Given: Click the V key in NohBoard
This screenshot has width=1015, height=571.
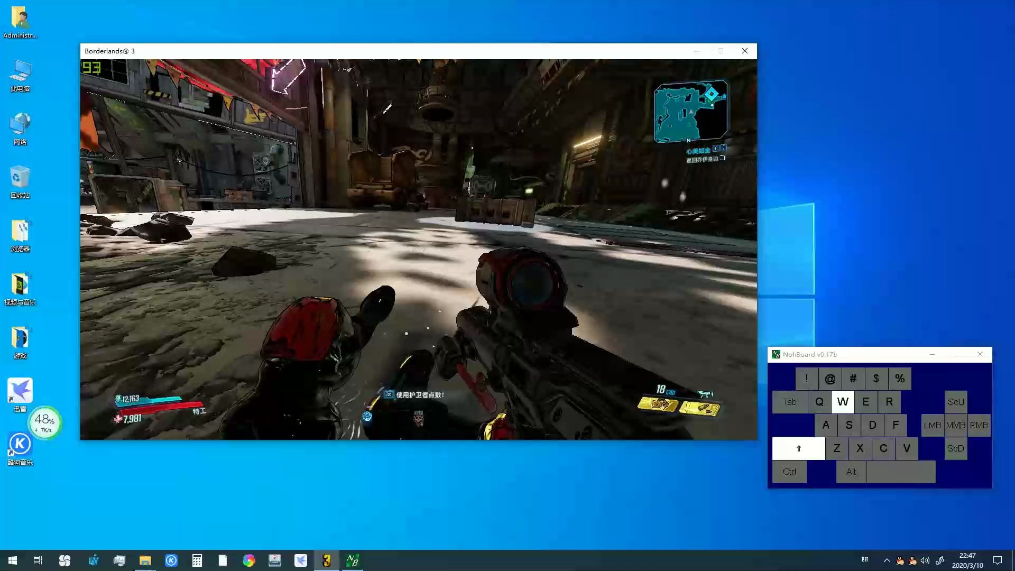Looking at the screenshot, I should (x=907, y=448).
